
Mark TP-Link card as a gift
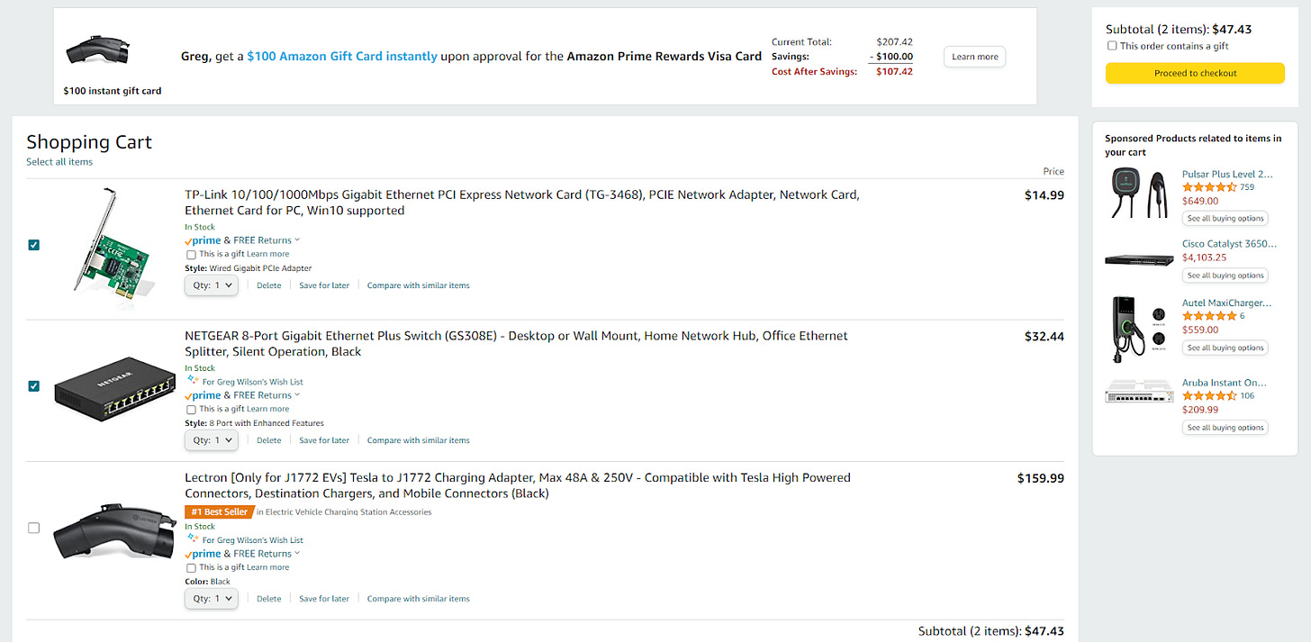(191, 255)
